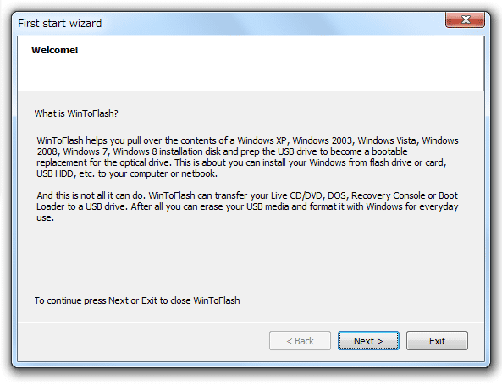Click the Next > button
The width and height of the screenshot is (502, 385).
[x=368, y=340]
